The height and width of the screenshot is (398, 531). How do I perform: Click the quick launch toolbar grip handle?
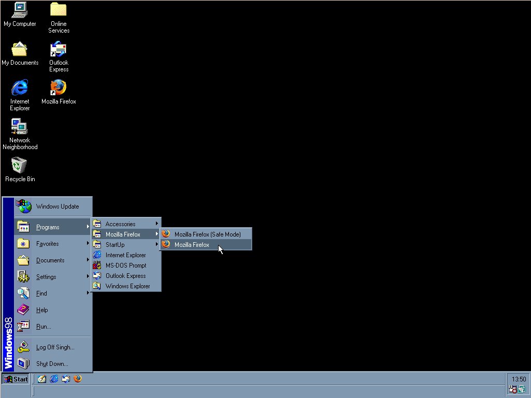pos(34,379)
